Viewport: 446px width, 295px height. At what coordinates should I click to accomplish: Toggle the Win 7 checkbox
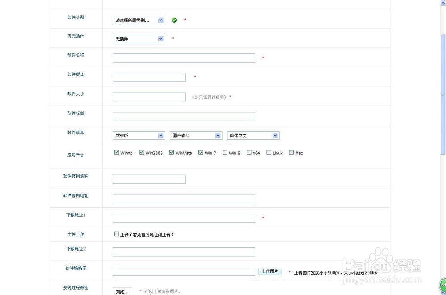point(201,152)
